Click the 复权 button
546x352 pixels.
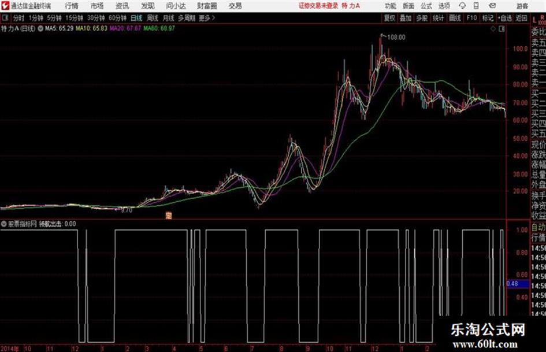point(389,18)
